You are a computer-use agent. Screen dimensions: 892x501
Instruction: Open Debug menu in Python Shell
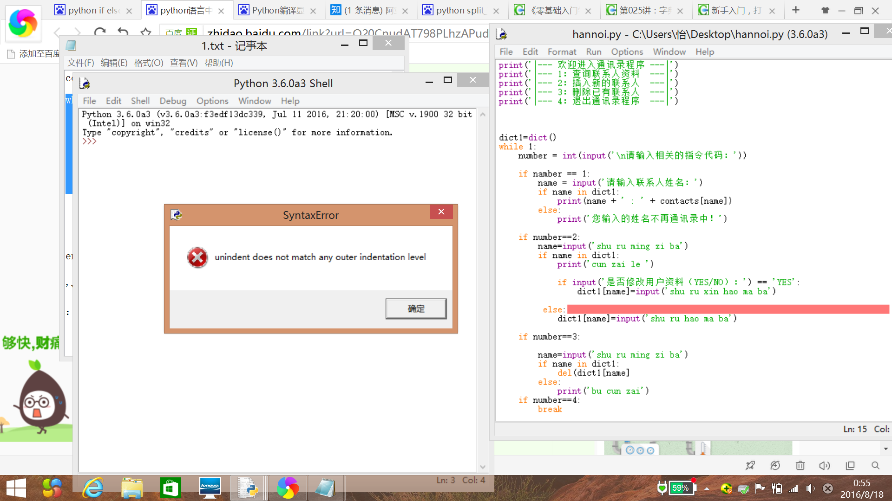tap(173, 101)
